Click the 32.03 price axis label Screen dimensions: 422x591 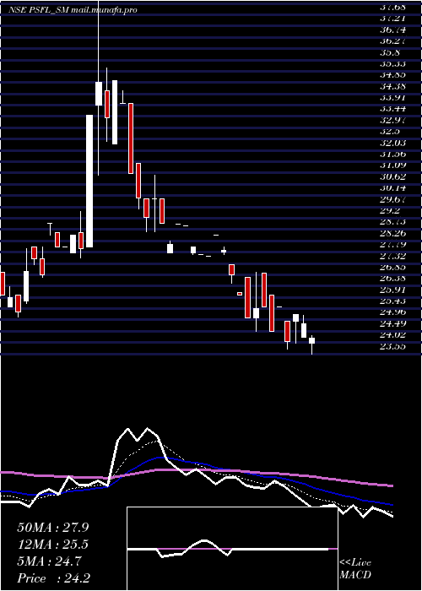(x=393, y=143)
